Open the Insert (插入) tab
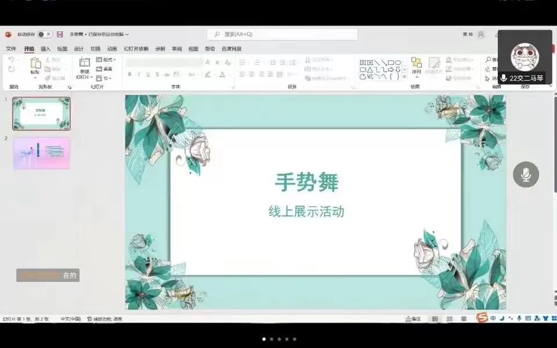The height and width of the screenshot is (348, 557). click(45, 49)
